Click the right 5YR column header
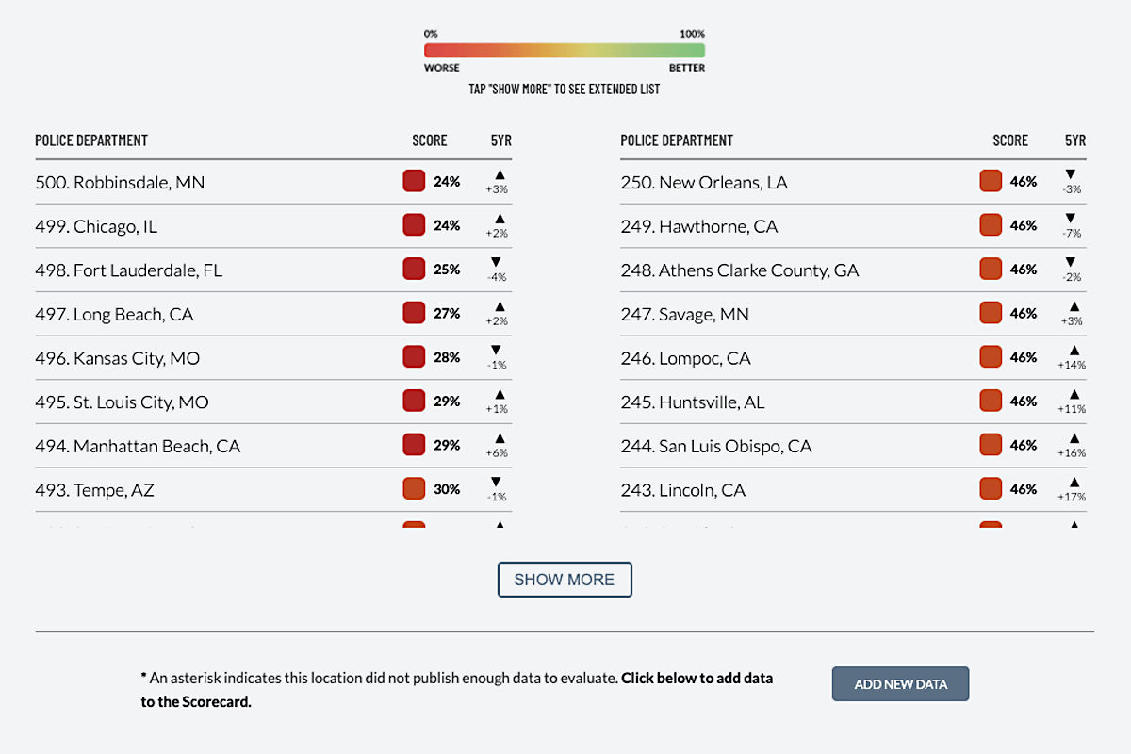The height and width of the screenshot is (754, 1131). tap(1075, 140)
